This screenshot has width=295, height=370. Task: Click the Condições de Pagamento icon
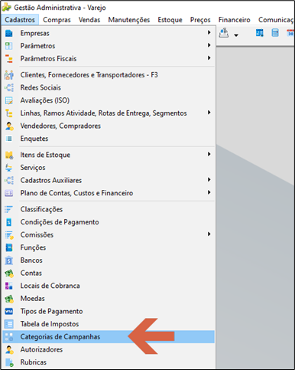tap(9, 222)
